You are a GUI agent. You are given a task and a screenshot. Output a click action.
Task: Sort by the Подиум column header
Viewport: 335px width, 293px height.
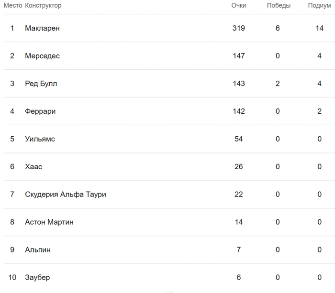(319, 6)
